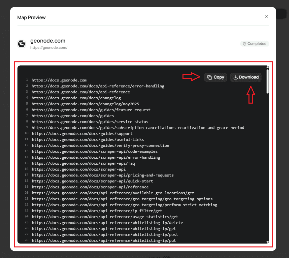296x258 pixels.
Task: Select the guides/feature-request URL
Action: tap(91, 110)
